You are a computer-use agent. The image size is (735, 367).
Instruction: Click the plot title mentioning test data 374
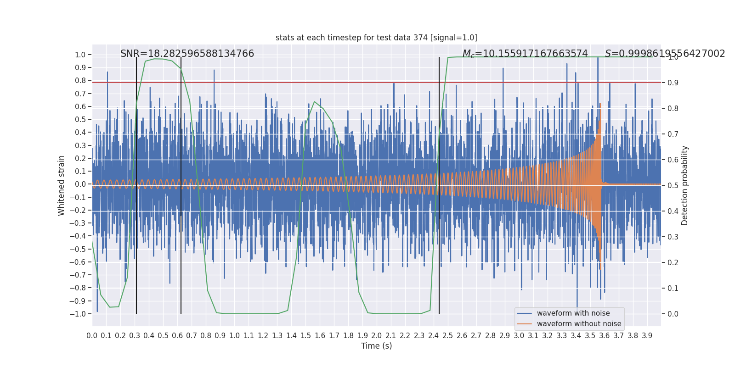[376, 38]
